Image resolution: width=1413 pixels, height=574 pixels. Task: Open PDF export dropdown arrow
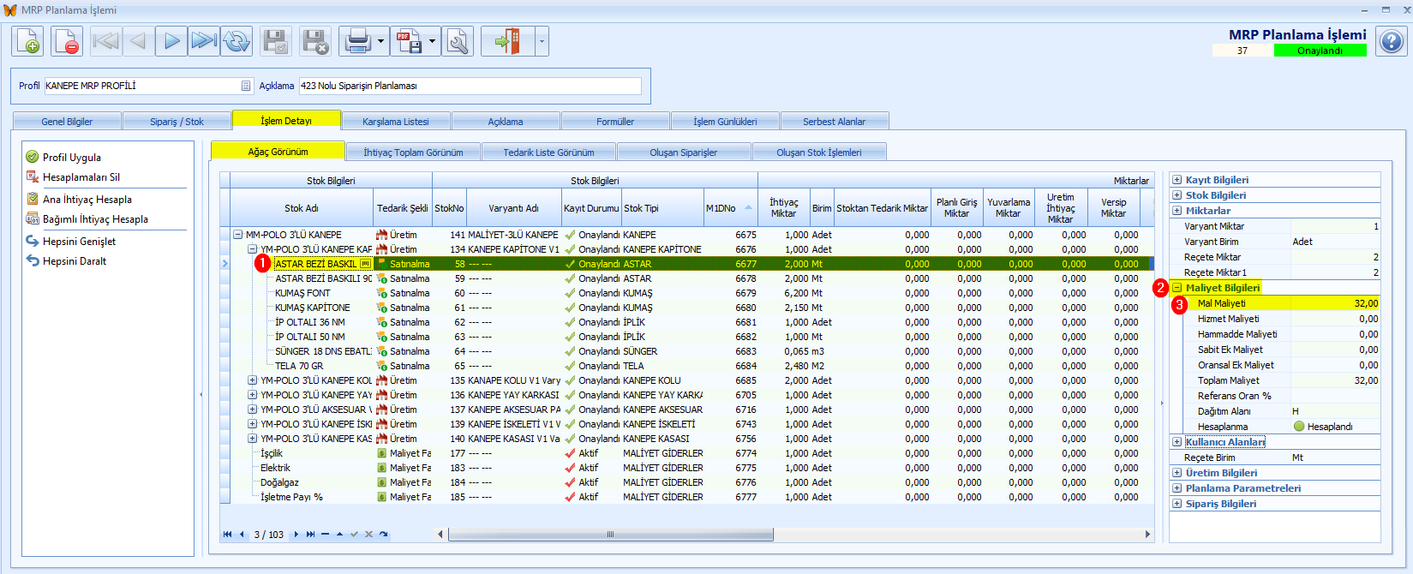tap(432, 41)
